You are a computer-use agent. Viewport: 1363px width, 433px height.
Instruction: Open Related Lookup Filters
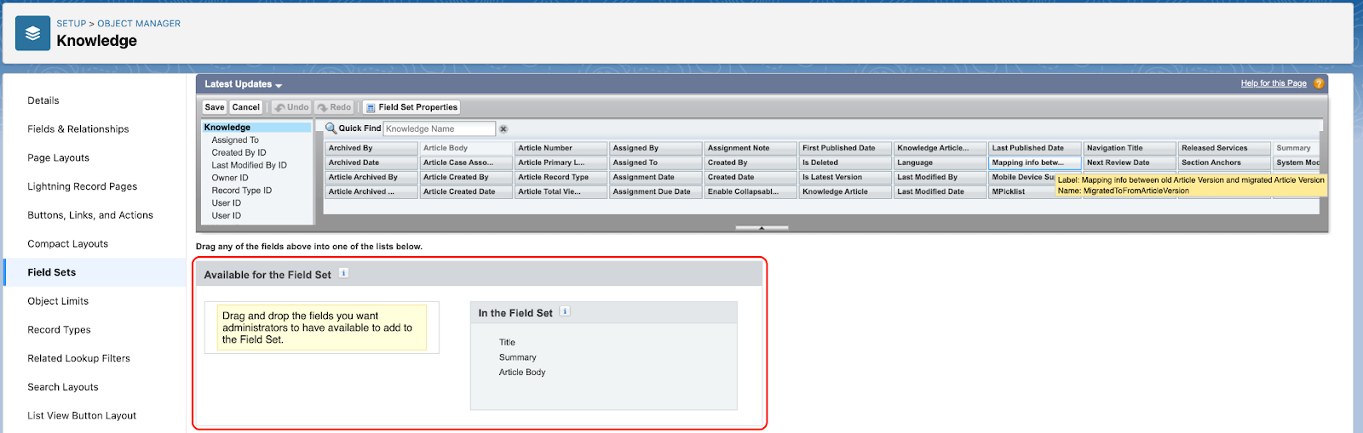click(78, 359)
